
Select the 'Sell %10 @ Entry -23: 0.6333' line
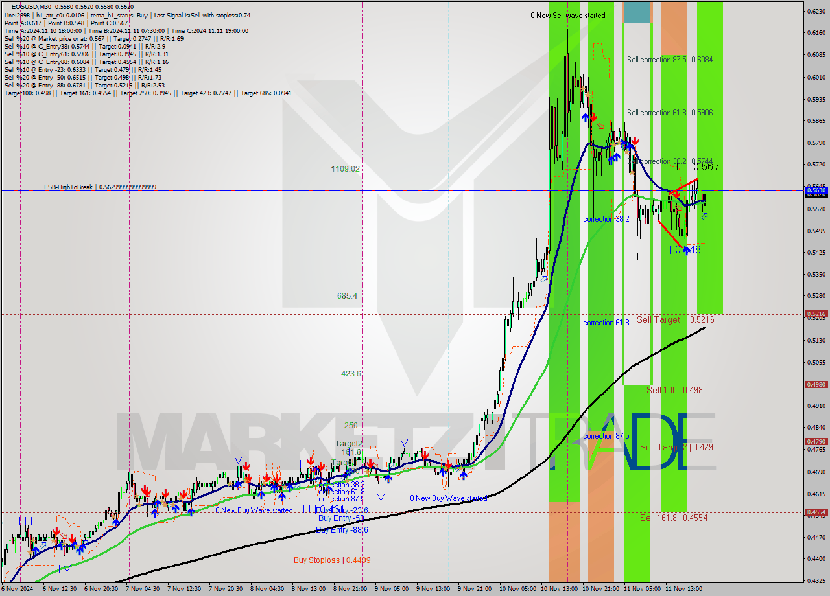tap(83, 69)
